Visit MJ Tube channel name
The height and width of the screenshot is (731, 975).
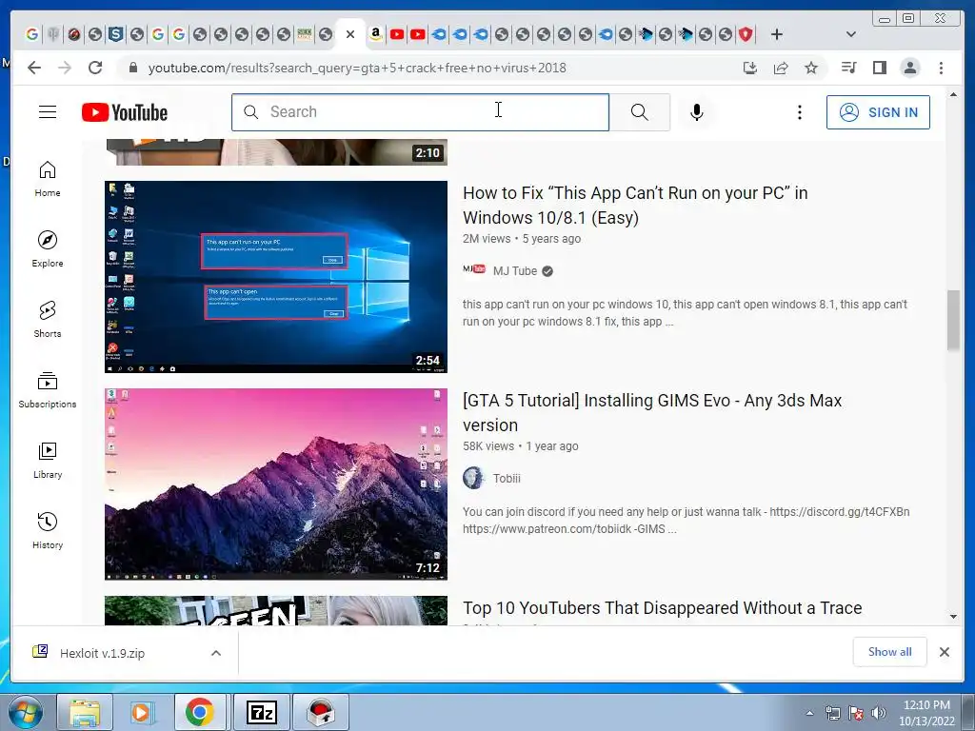click(515, 271)
